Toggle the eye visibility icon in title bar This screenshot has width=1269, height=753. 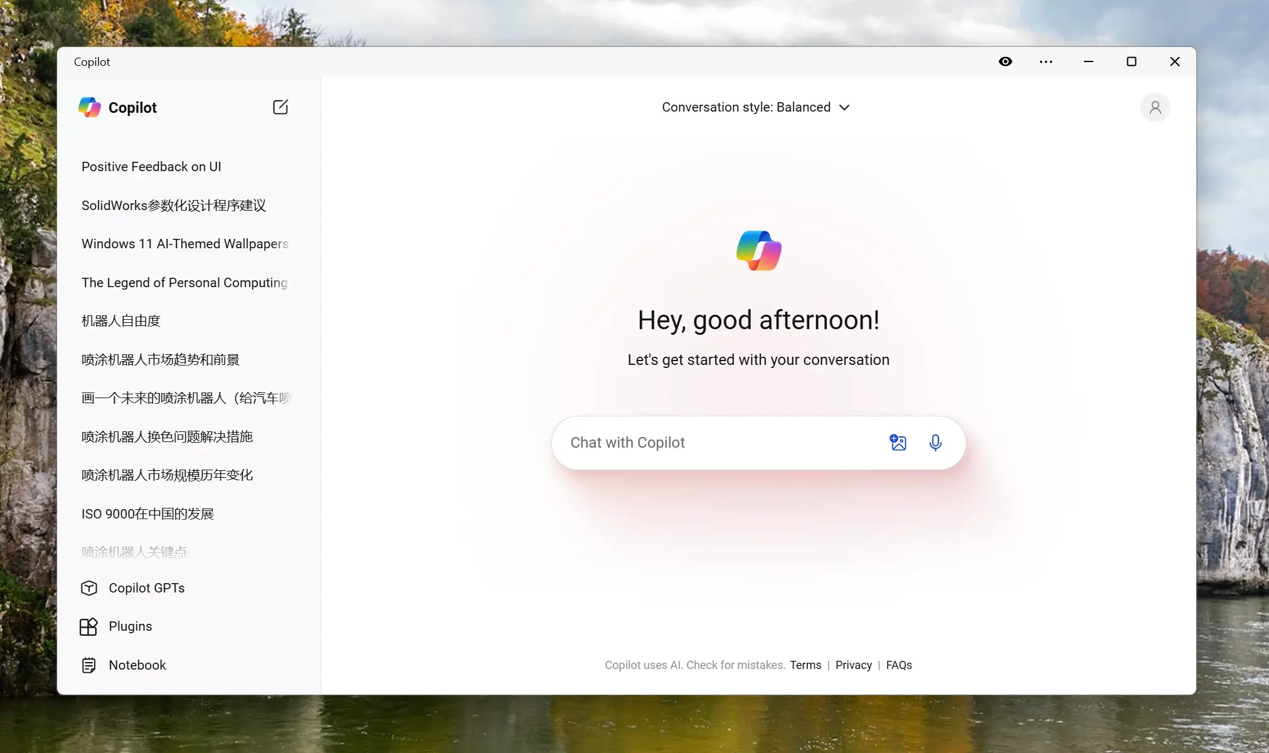point(1005,61)
